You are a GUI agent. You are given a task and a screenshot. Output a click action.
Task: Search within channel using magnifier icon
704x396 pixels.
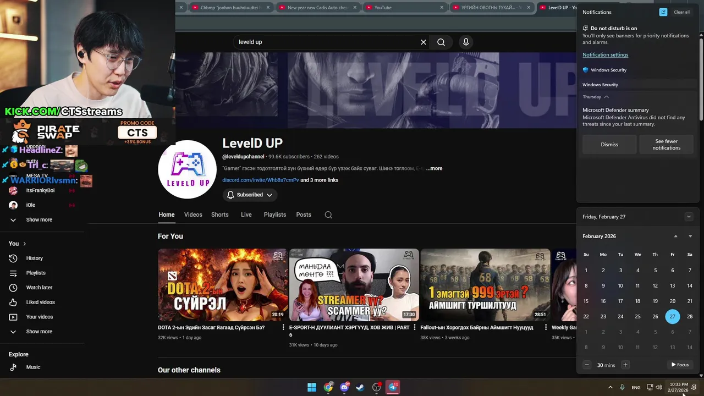[328, 215]
